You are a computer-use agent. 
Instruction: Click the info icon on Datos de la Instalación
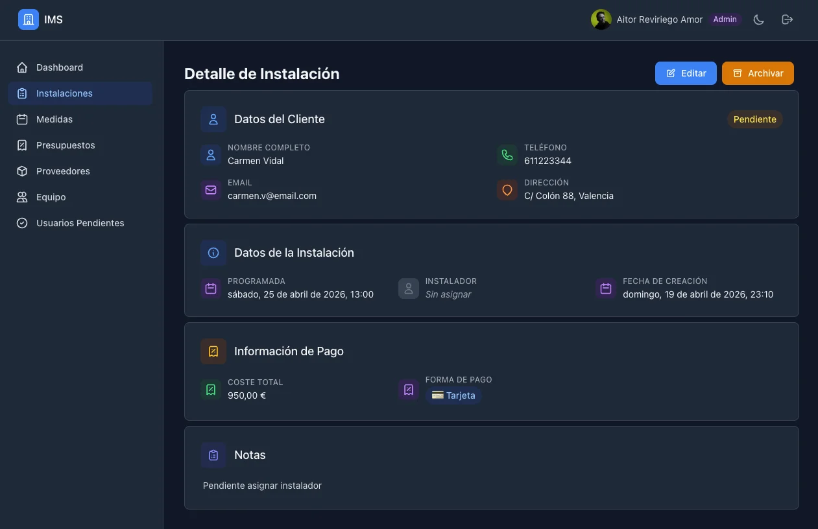[213, 253]
